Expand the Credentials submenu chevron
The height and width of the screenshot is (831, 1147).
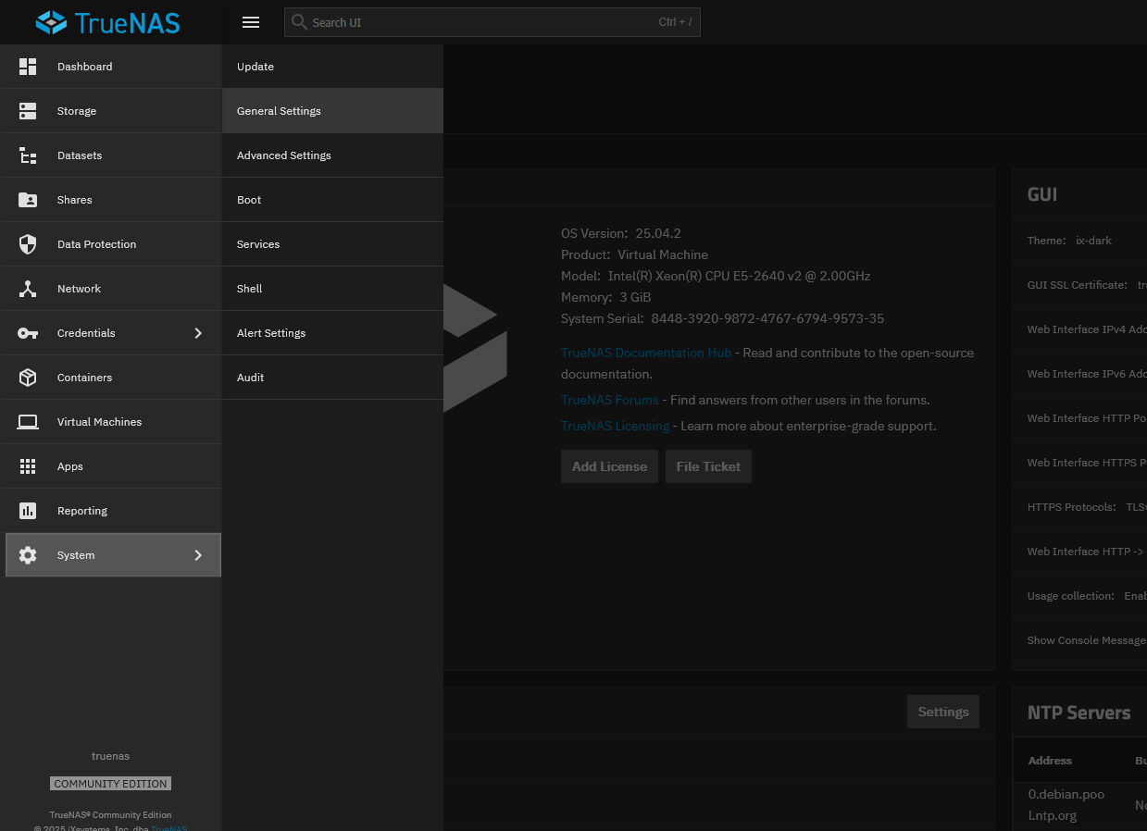click(x=197, y=333)
